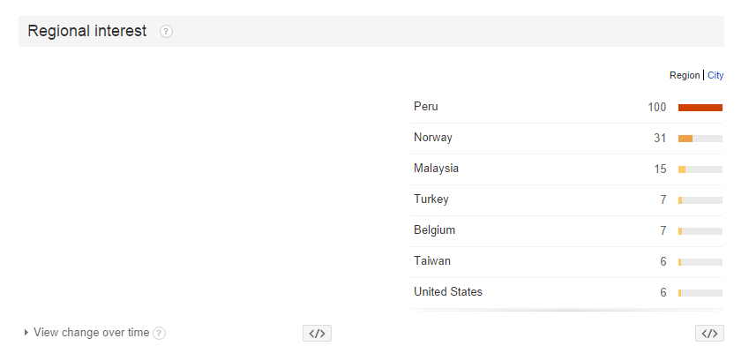Click Peru's red interest bar
The image size is (749, 361).
pyautogui.click(x=700, y=108)
